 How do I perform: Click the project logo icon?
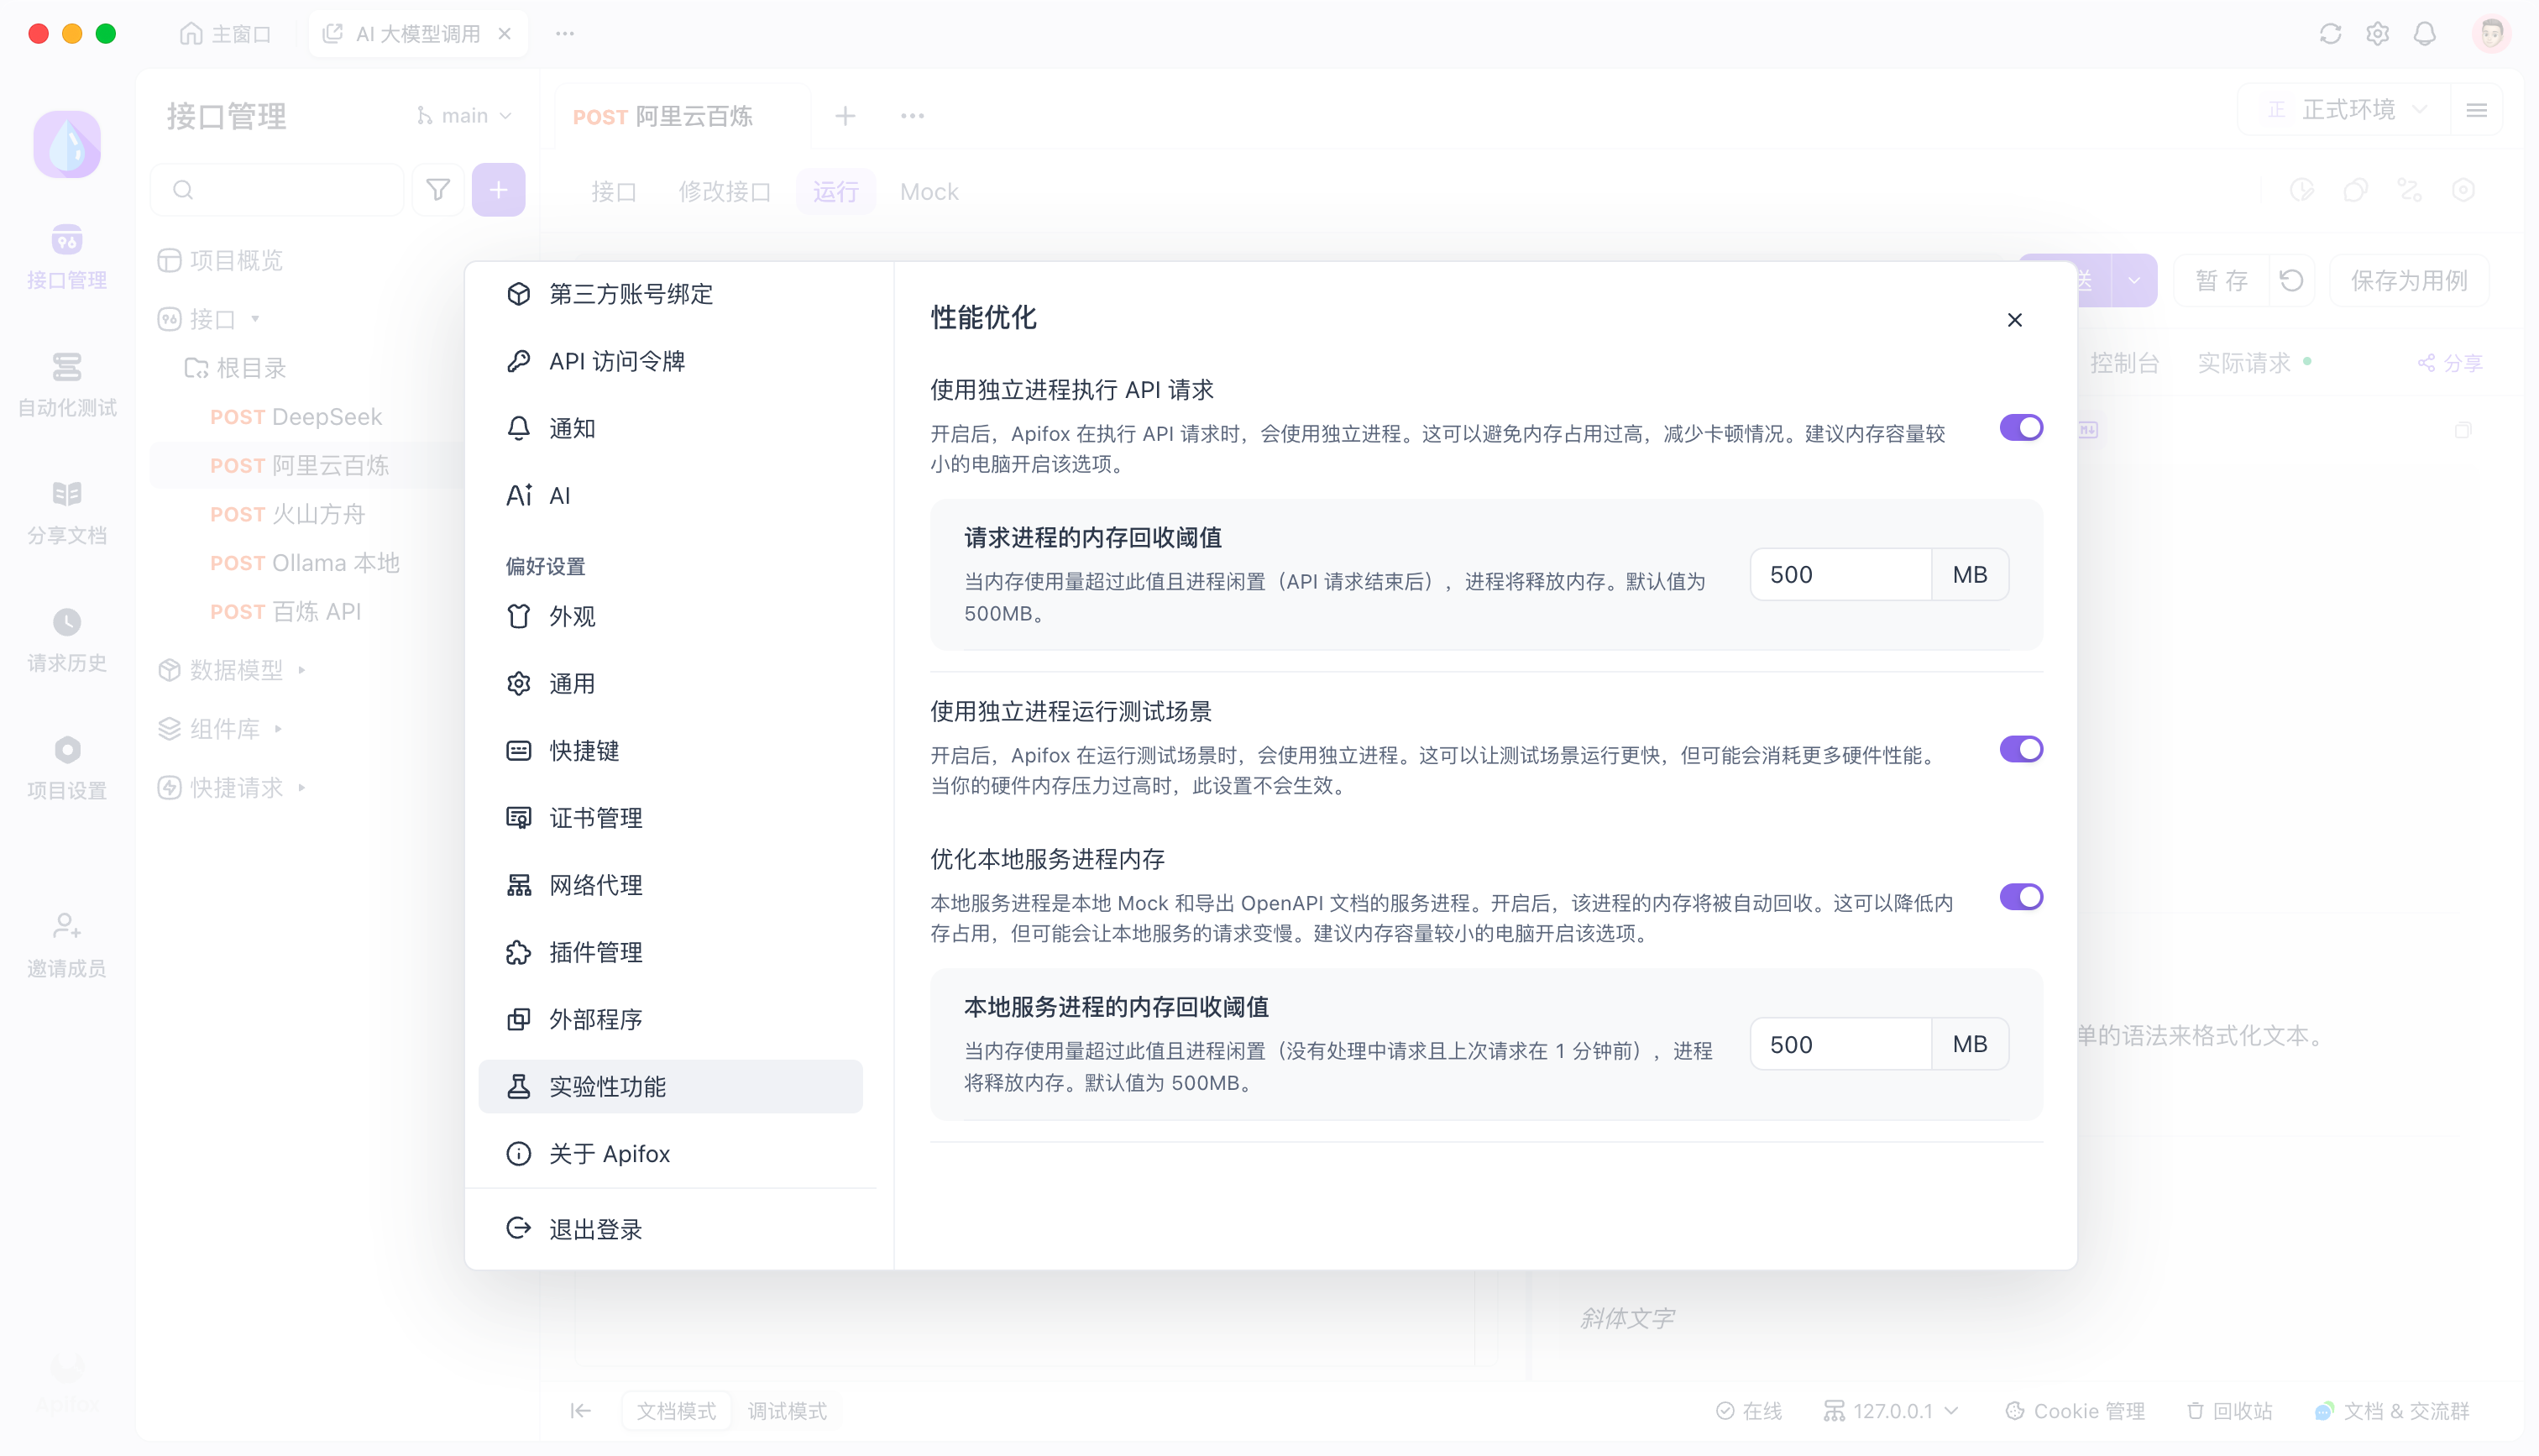tap(67, 144)
